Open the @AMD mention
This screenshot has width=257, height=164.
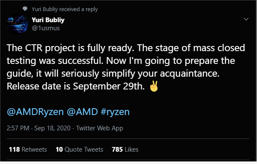(82, 112)
